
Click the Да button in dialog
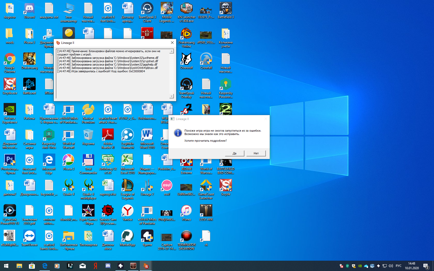[234, 153]
